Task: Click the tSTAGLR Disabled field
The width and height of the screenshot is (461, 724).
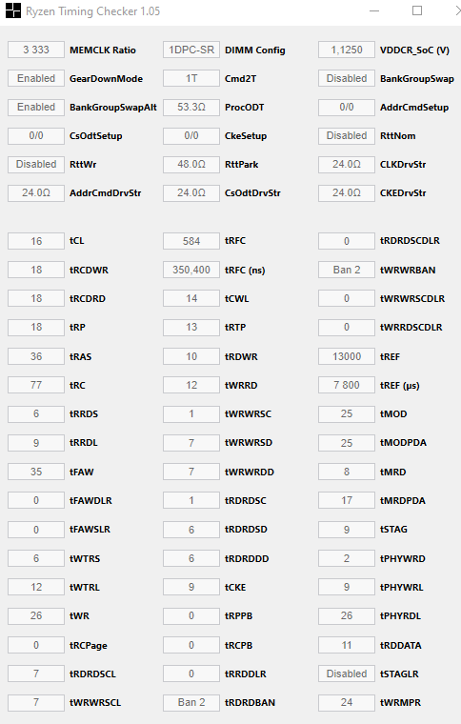Action: (347, 674)
